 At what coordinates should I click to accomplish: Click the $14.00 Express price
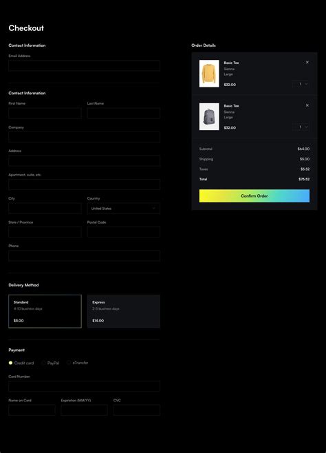click(x=98, y=321)
